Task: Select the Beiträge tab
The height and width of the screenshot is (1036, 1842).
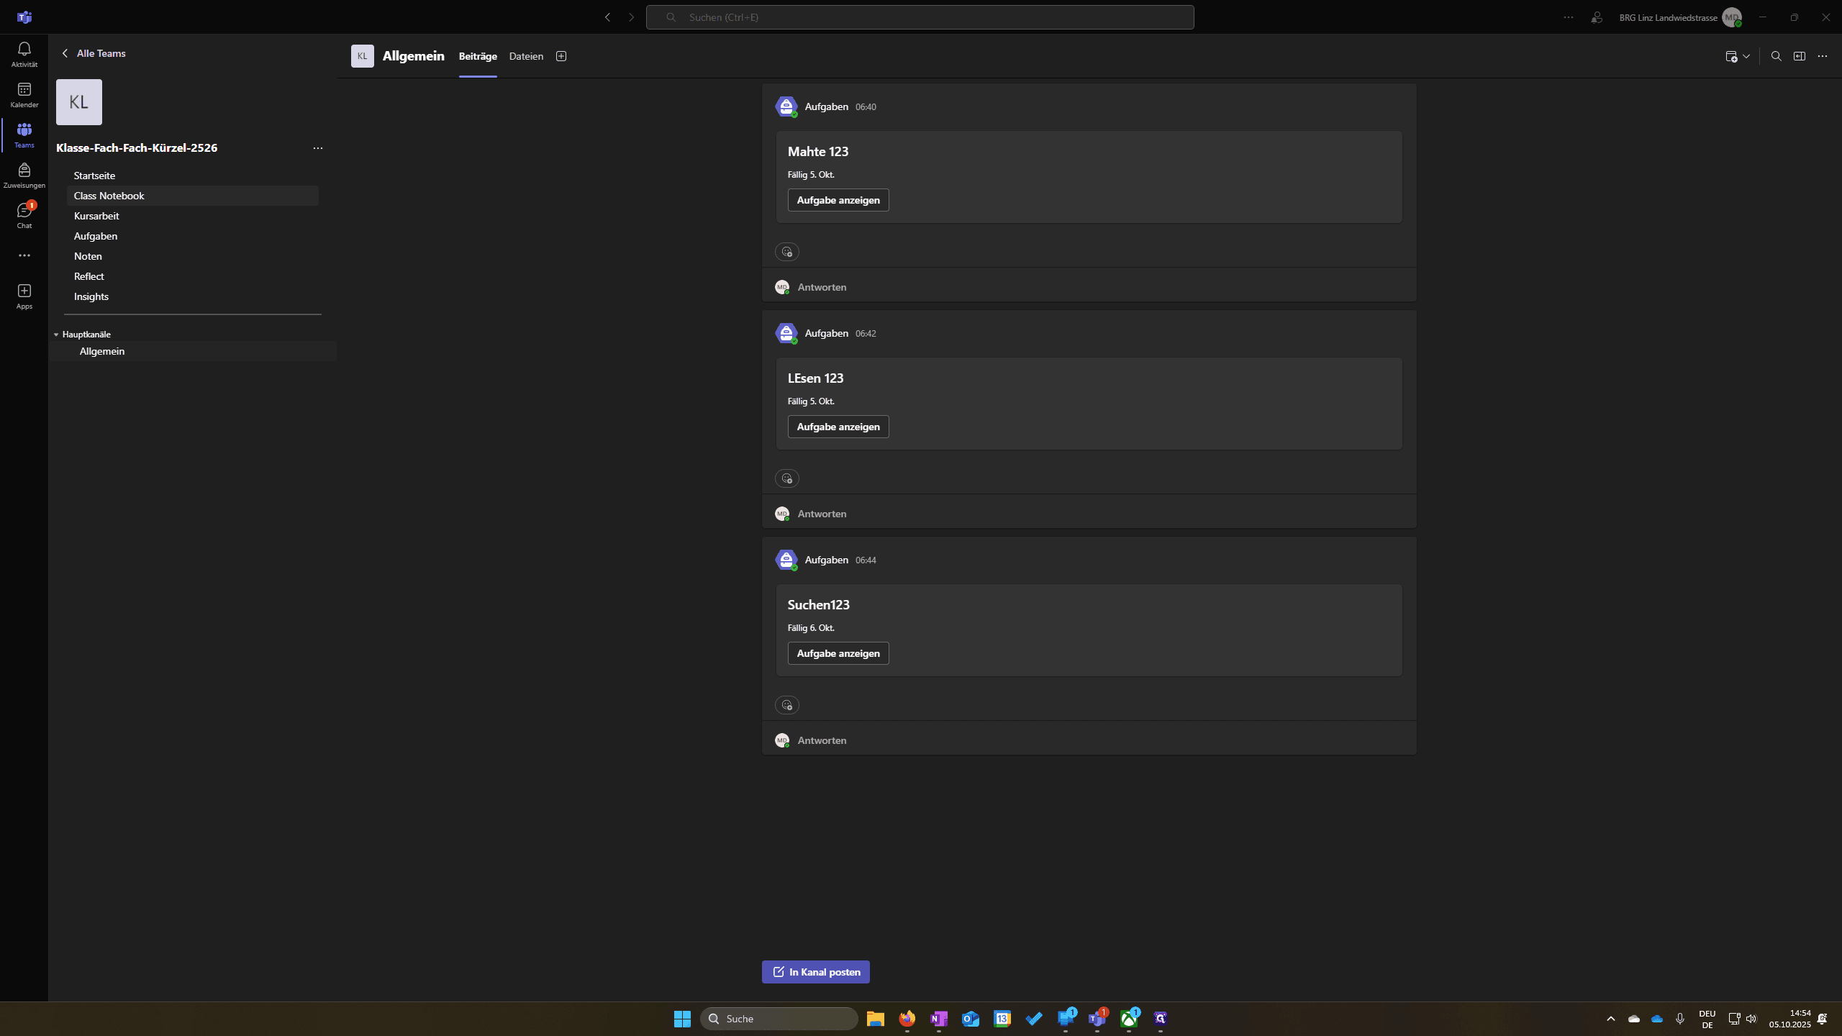Action: [478, 56]
